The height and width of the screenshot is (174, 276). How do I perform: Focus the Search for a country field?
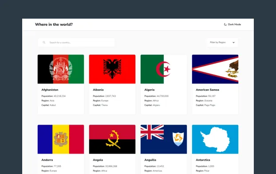click(76, 43)
